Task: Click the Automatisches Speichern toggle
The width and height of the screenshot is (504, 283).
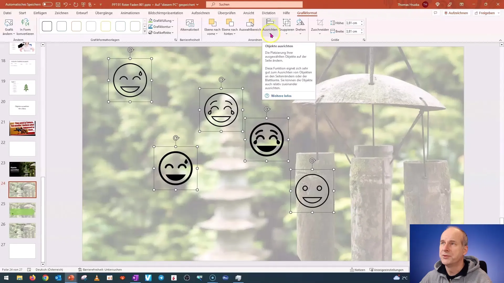Action: tap(47, 4)
